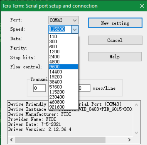Click the Port label
Image resolution: width=147 pixels, height=145 pixels.
pos(16,20)
